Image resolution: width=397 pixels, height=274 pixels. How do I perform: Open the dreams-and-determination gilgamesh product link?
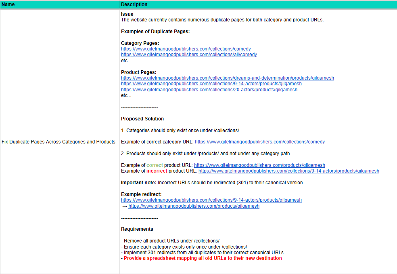pyautogui.click(x=228, y=78)
